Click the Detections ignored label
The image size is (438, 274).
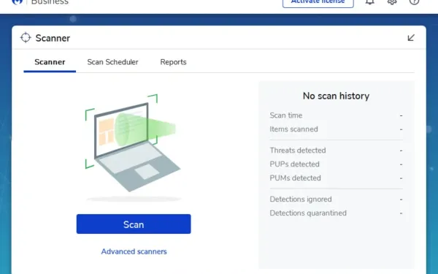click(301, 199)
